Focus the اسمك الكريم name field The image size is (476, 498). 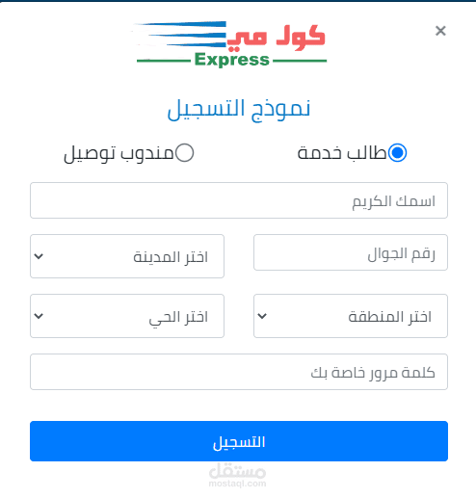(239, 200)
